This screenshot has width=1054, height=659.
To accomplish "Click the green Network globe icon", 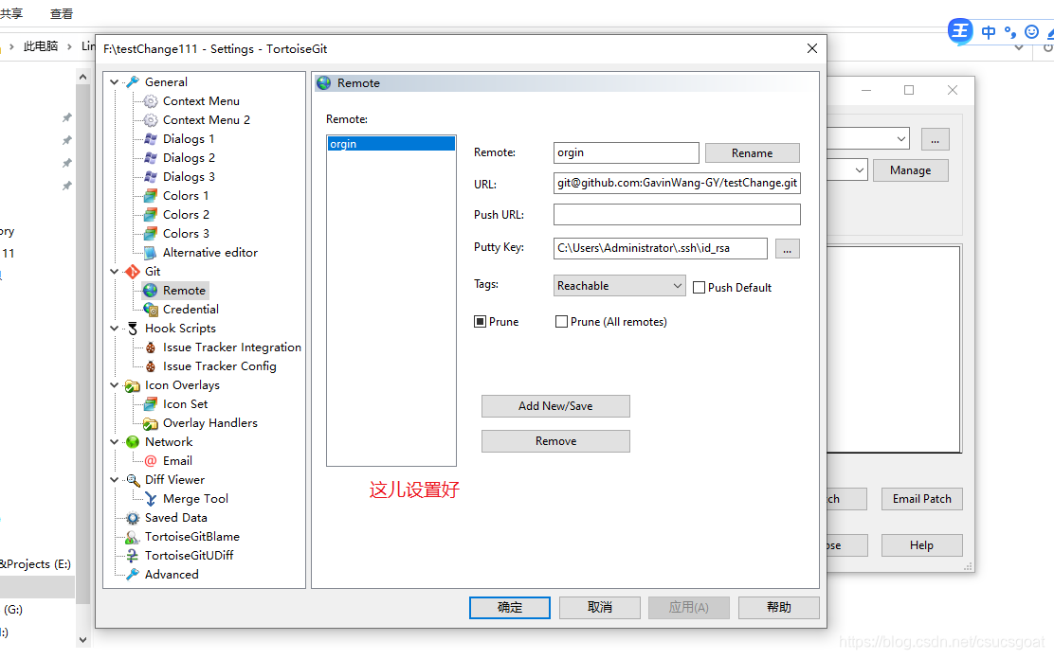I will pos(133,442).
